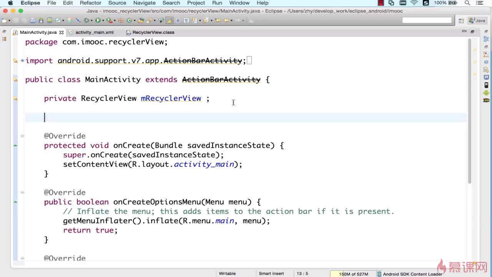The image size is (492, 277).
Task: Click the Open Perspective icon
Action: [461, 20]
